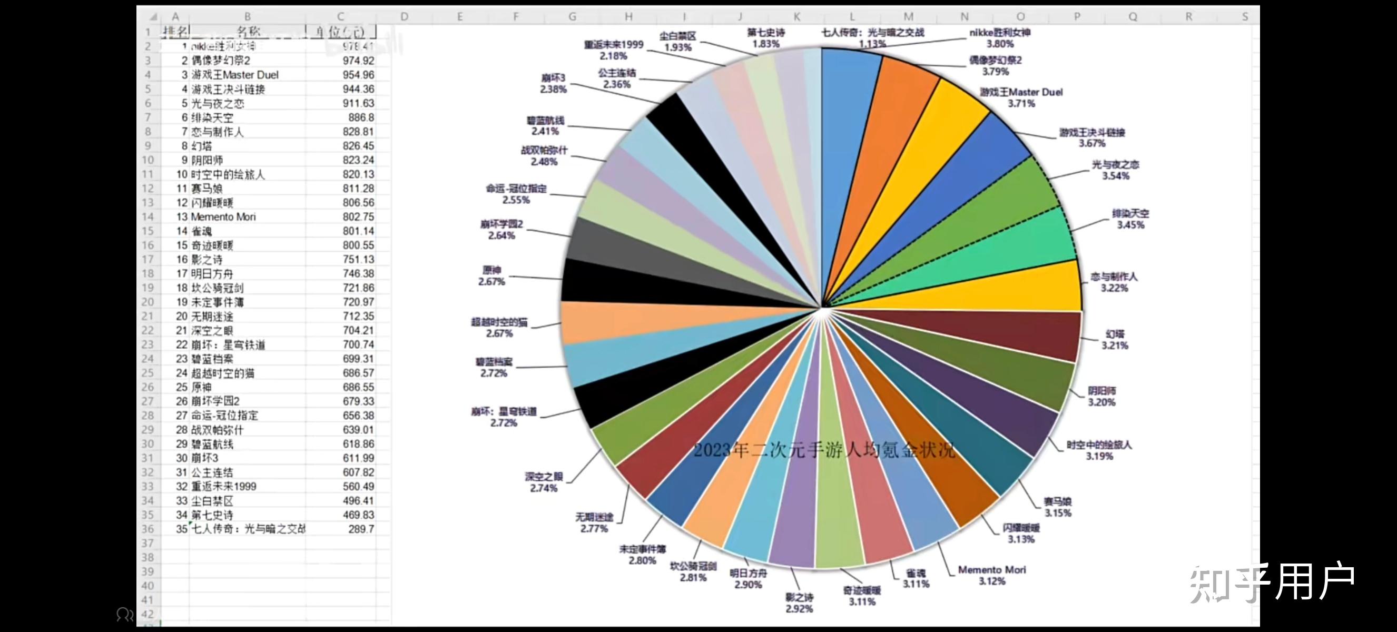Screen dimensions: 1397x632
Task: Click the 第七史诗 1.83% data label
Action: 766,38
